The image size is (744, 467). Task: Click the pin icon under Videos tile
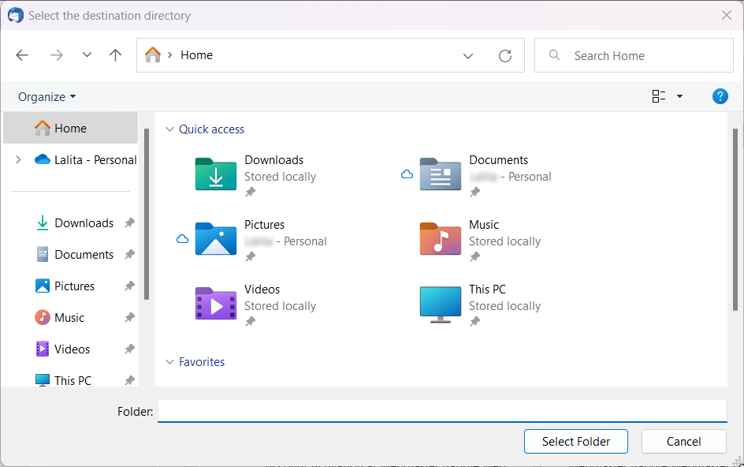(250, 322)
